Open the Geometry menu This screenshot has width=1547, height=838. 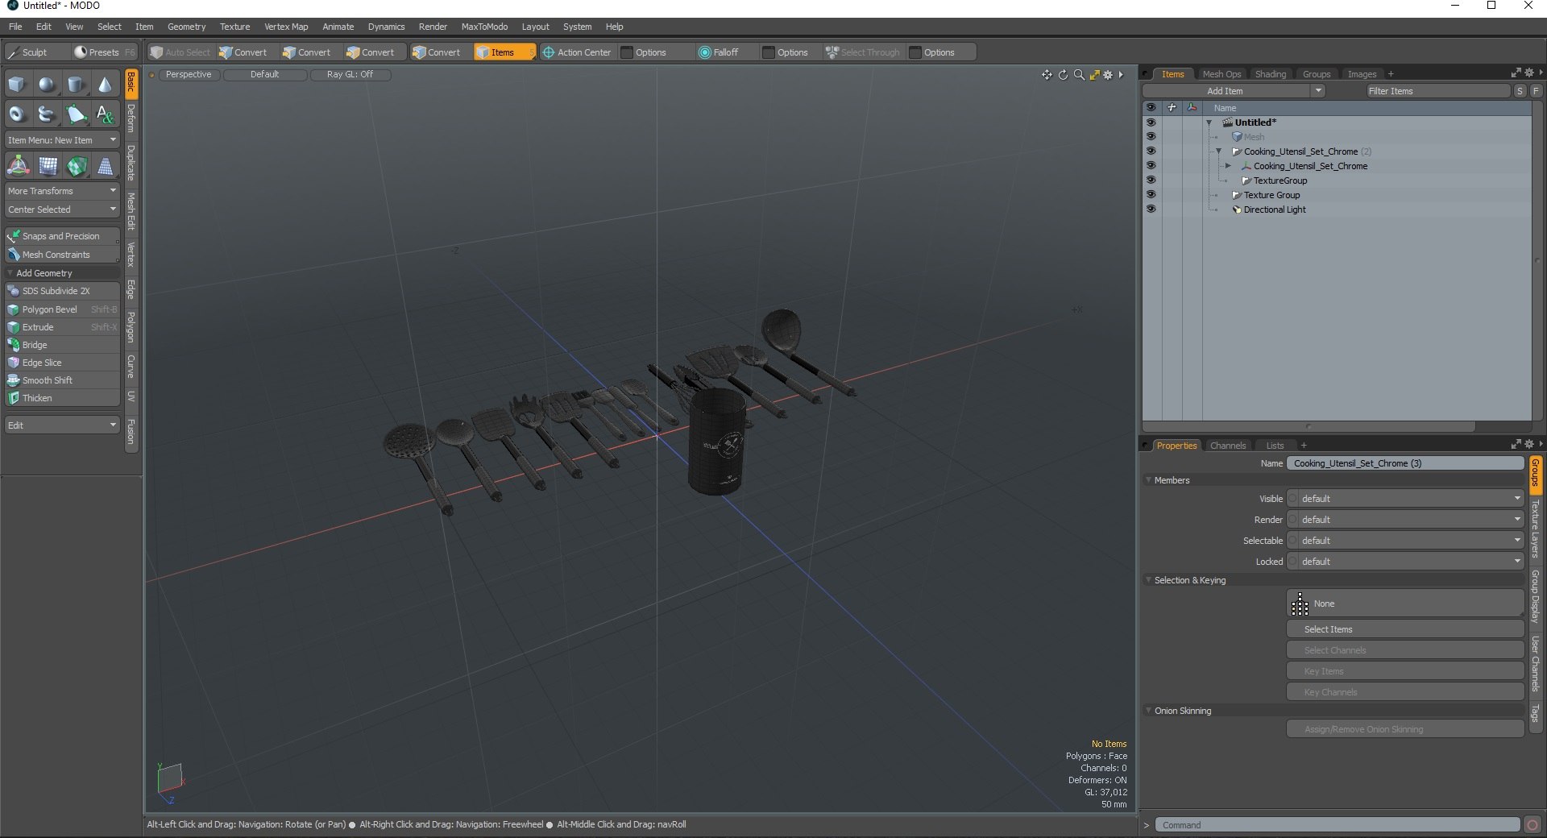186,27
